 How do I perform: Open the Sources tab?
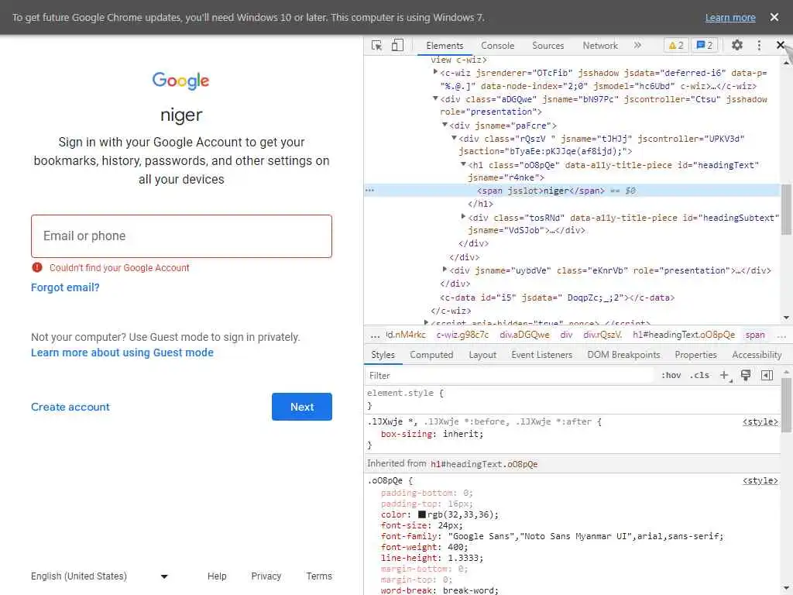(x=548, y=46)
